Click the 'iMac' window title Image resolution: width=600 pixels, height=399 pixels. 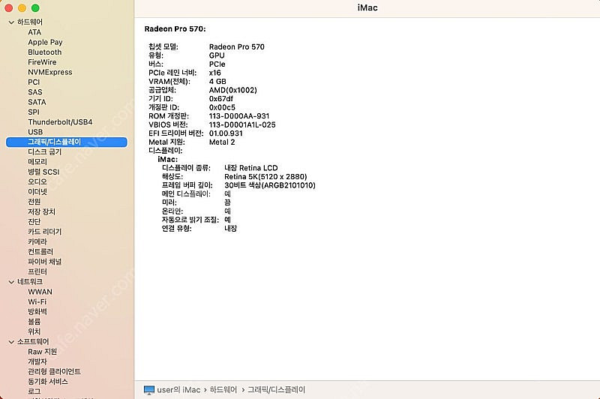[x=367, y=7]
